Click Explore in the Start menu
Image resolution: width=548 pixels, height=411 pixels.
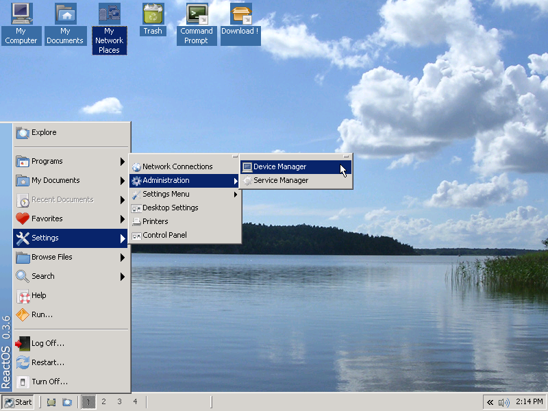[x=71, y=133]
